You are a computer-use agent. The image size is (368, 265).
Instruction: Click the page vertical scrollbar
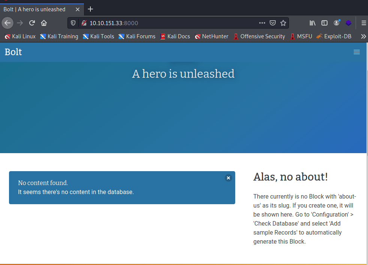(366, 113)
